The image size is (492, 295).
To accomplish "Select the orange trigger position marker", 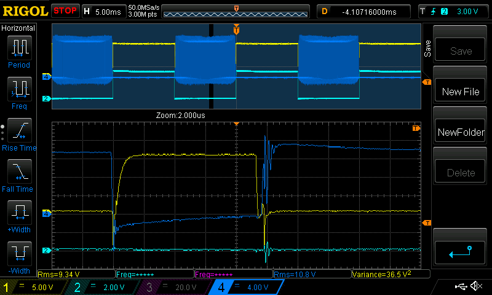I will 236,29.
